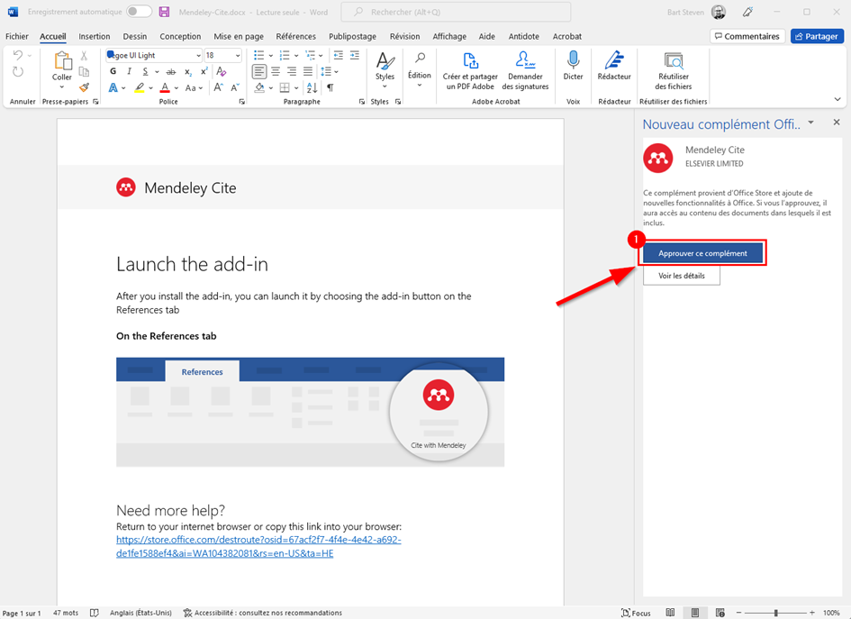Adjust the zoom slider in status bar
This screenshot has height=619, width=851.
pos(776,613)
